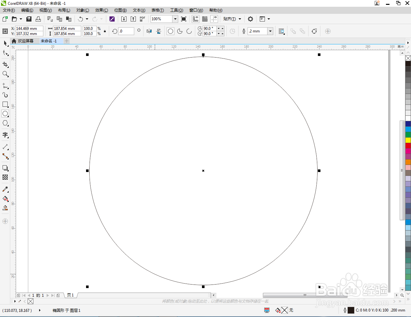Select the Connector tool

[x=5, y=156]
